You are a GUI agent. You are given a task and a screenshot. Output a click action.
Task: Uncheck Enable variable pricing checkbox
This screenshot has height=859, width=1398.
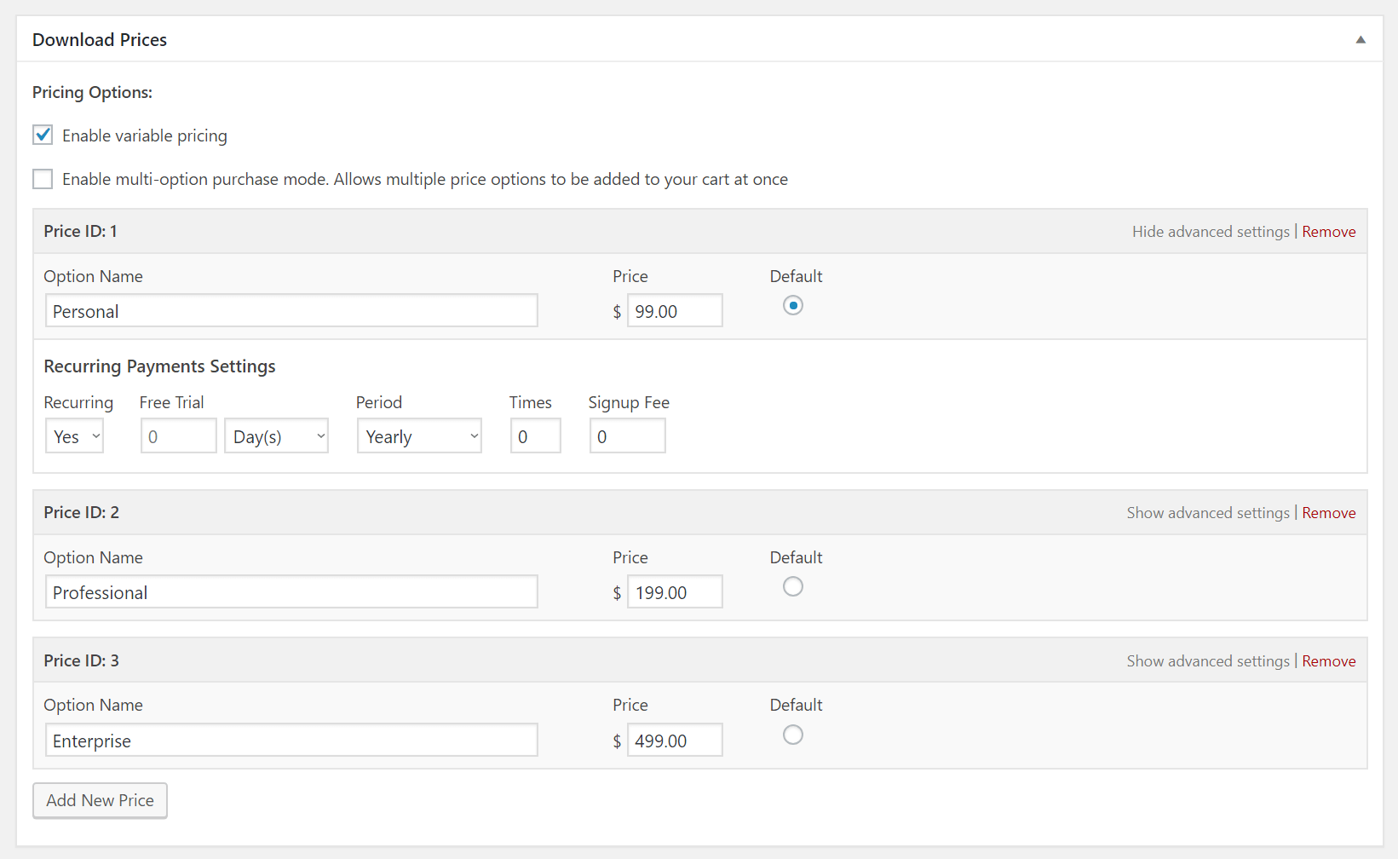point(43,135)
